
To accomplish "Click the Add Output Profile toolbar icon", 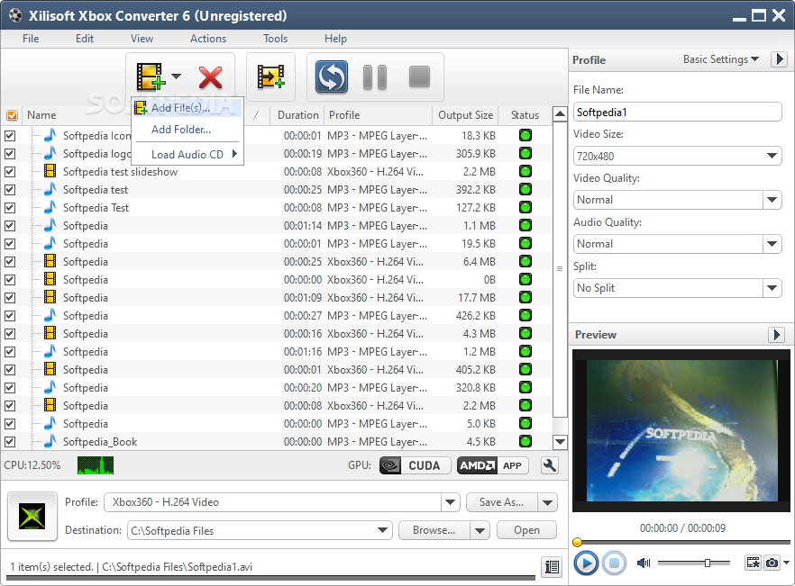I will click(270, 77).
